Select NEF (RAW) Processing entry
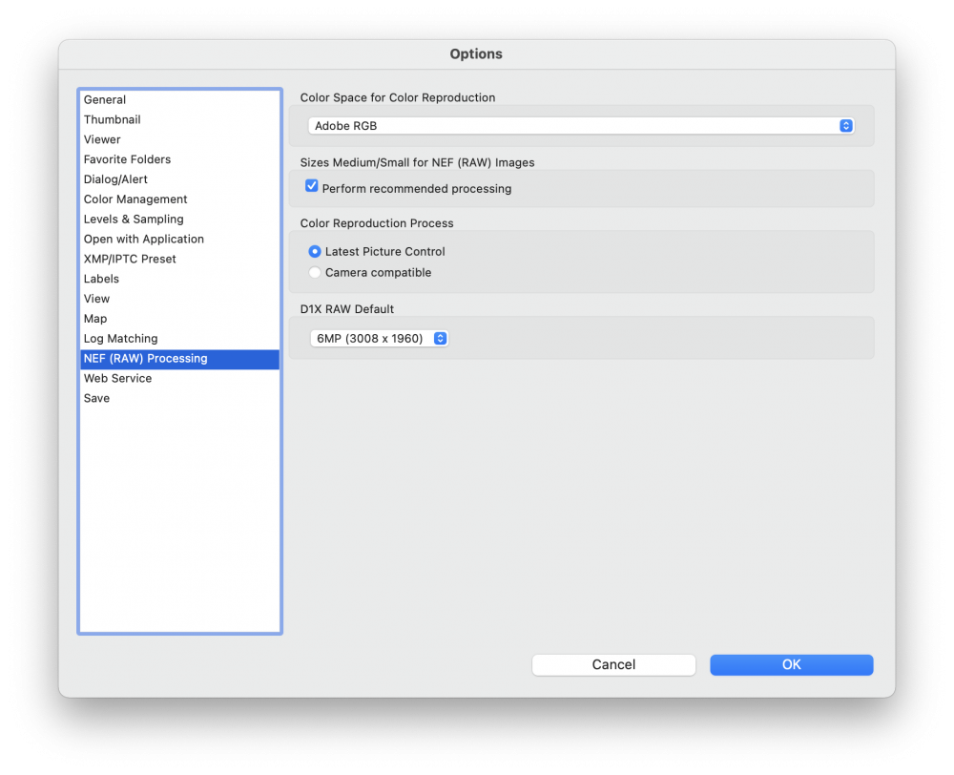 point(179,359)
